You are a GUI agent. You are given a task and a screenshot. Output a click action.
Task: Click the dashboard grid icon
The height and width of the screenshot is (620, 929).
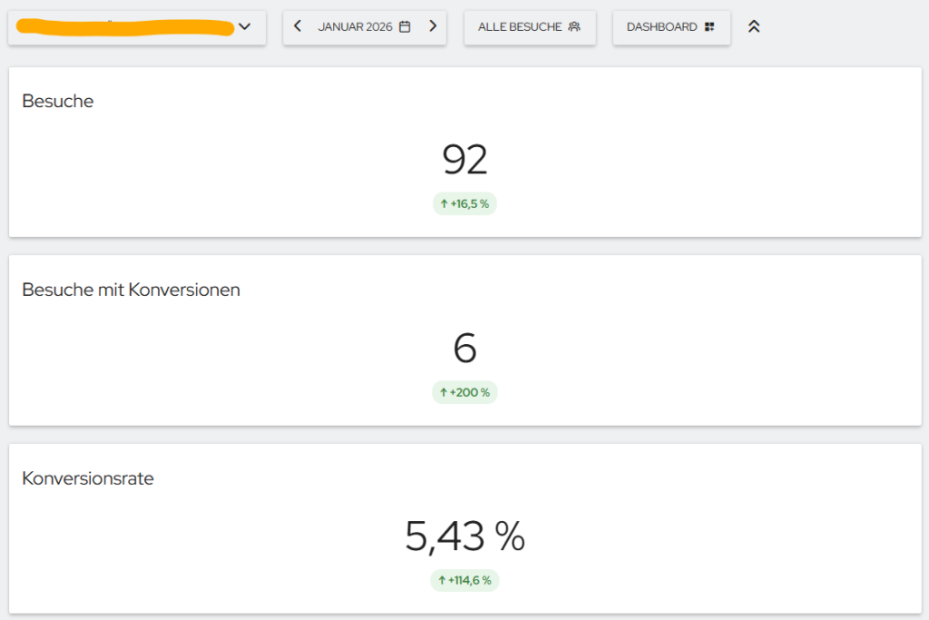coord(709,26)
